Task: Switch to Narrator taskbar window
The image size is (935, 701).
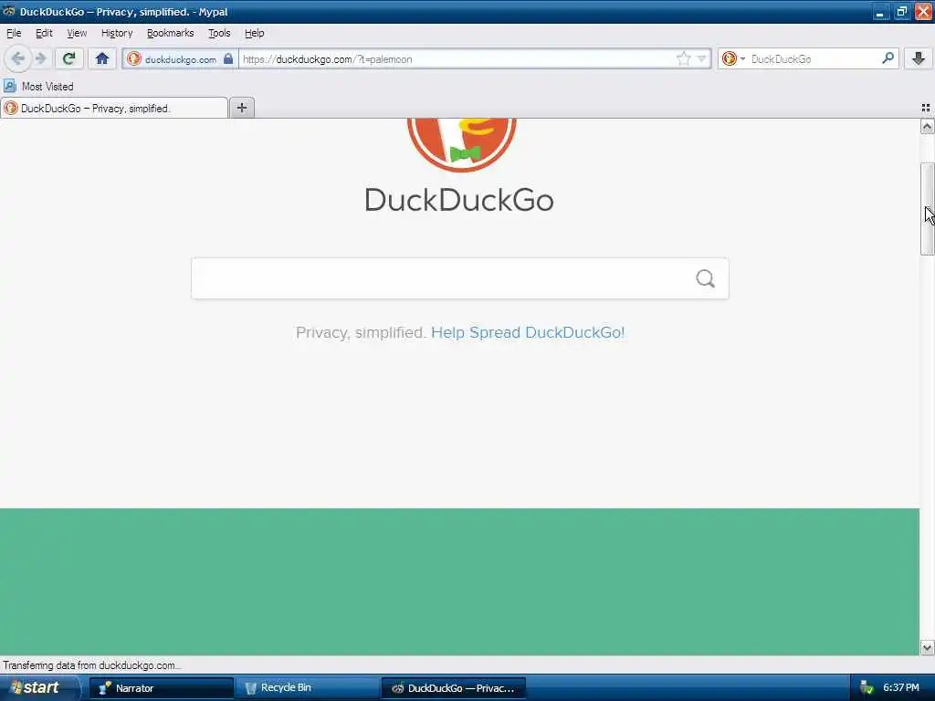Action: [x=161, y=688]
